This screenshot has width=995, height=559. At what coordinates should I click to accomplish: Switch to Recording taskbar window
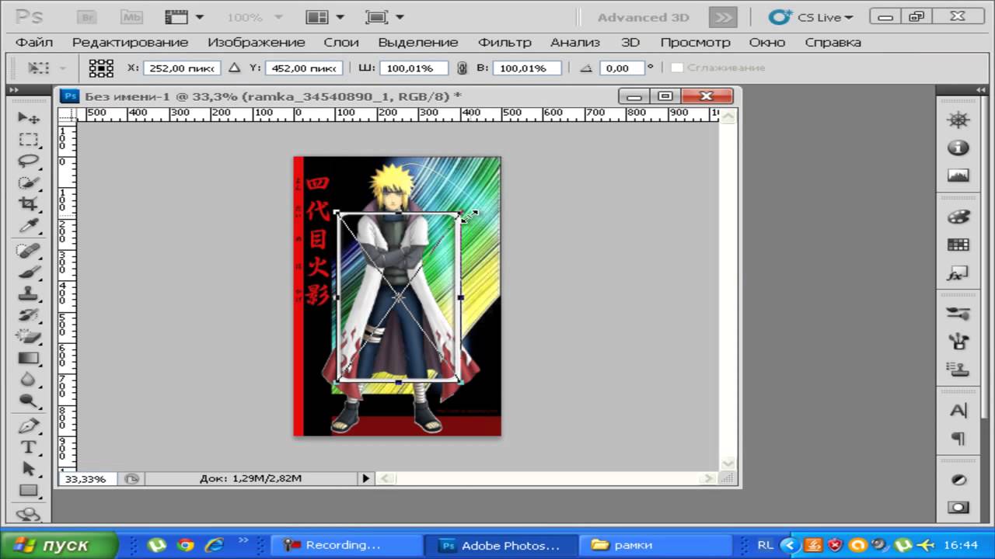346,545
